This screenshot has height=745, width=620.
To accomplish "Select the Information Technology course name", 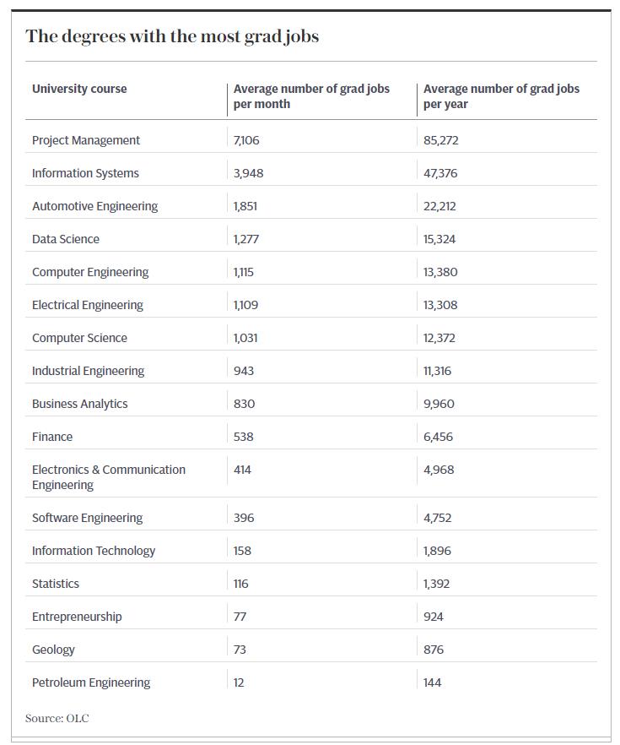I will [94, 551].
